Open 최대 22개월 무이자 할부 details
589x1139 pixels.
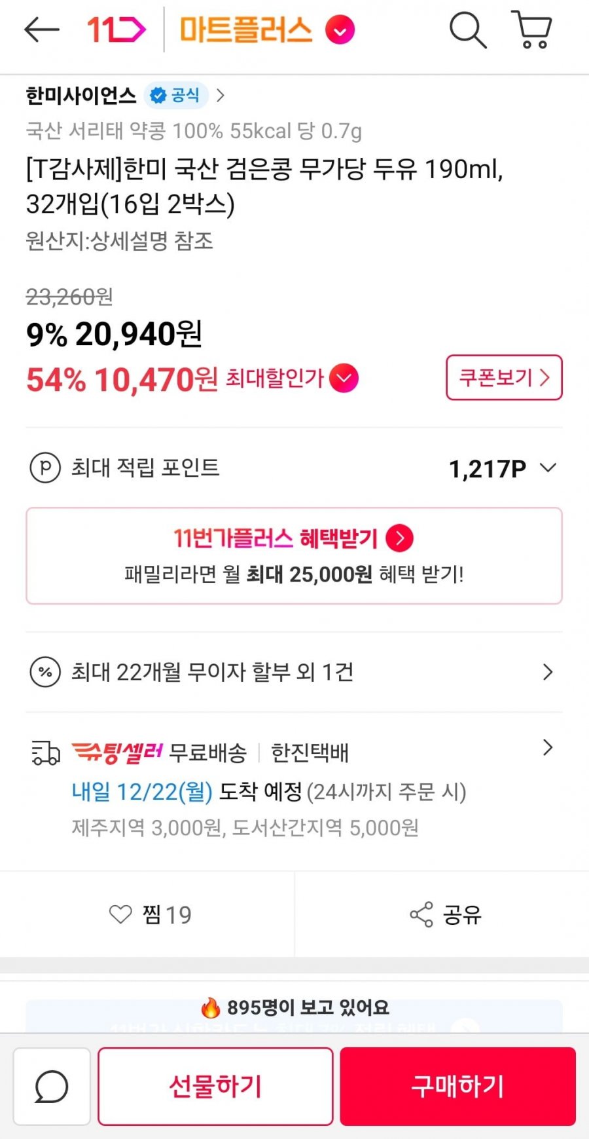pyautogui.click(x=548, y=672)
